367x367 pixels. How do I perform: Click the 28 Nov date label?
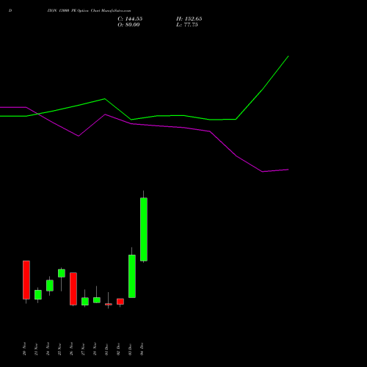click(x=95, y=349)
